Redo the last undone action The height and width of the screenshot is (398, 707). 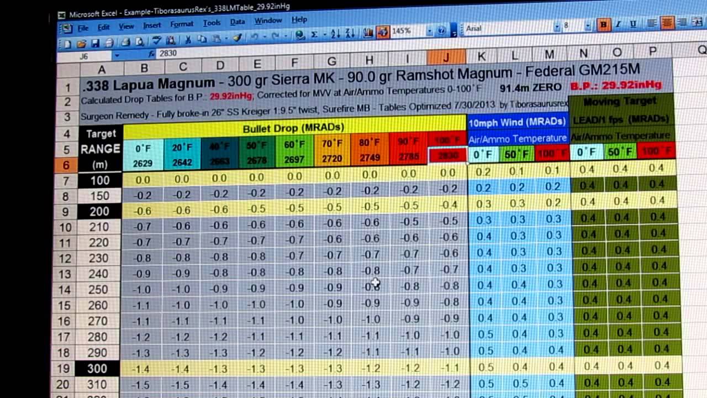click(x=275, y=36)
